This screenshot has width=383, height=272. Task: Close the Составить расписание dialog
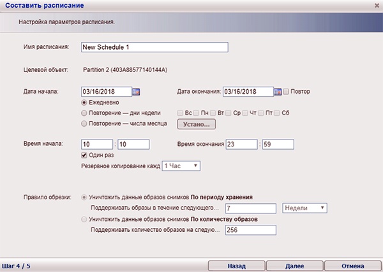point(377,5)
